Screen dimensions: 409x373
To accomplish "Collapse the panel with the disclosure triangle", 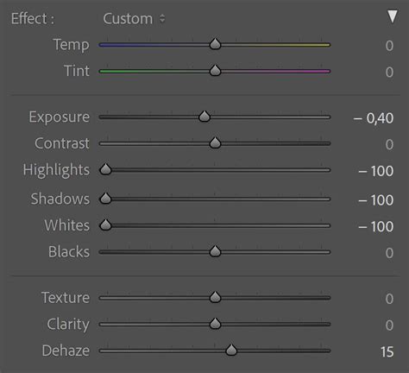I will (x=393, y=16).
